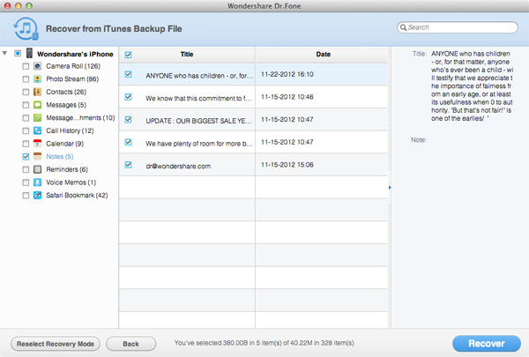The width and height of the screenshot is (529, 357).
Task: Uncheck the 'We know that this commitment' note
Action: tap(128, 97)
